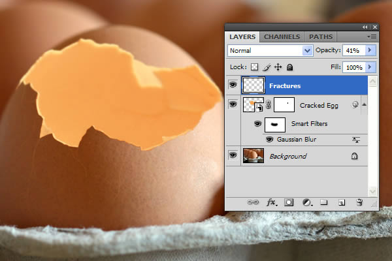Collapse the panel with double-arrow icon
Screen dimensions: 392x261
pos(365,27)
